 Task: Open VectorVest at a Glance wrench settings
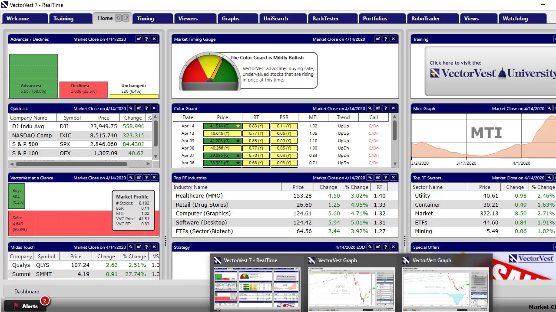click(x=131, y=178)
